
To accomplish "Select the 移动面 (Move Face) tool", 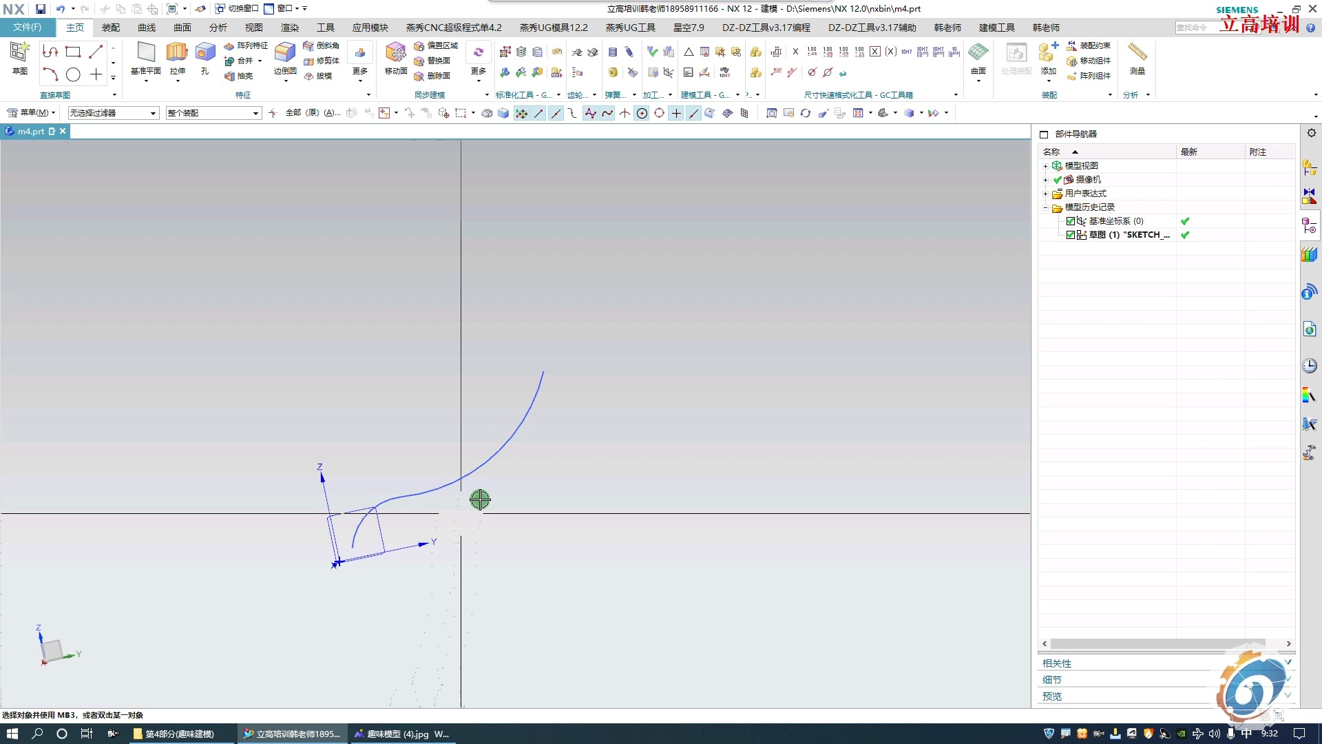I will coord(396,61).
